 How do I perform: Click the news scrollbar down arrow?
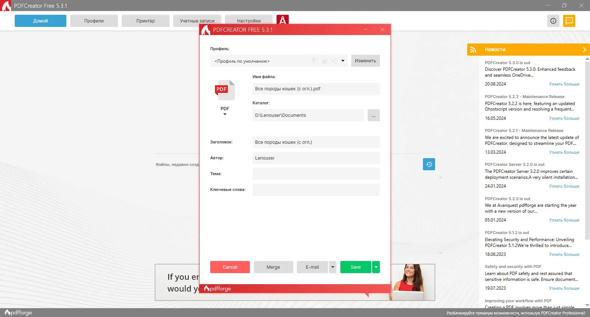(x=587, y=305)
